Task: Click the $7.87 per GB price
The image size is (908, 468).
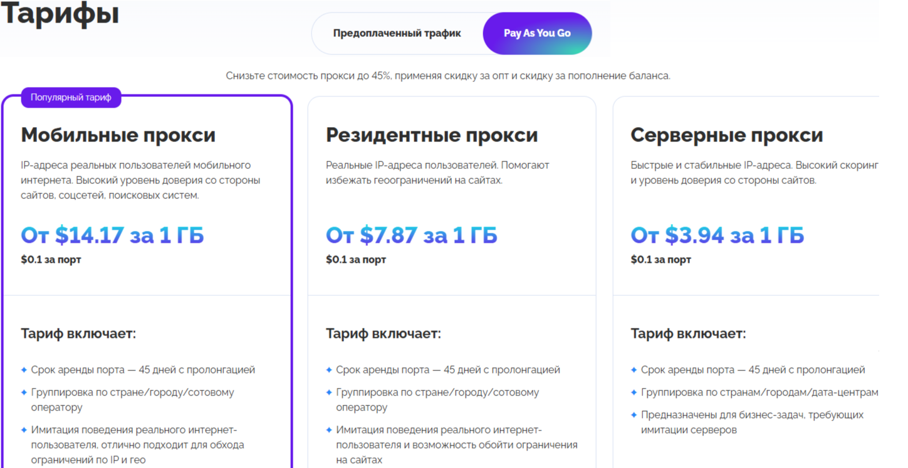Action: click(x=411, y=235)
